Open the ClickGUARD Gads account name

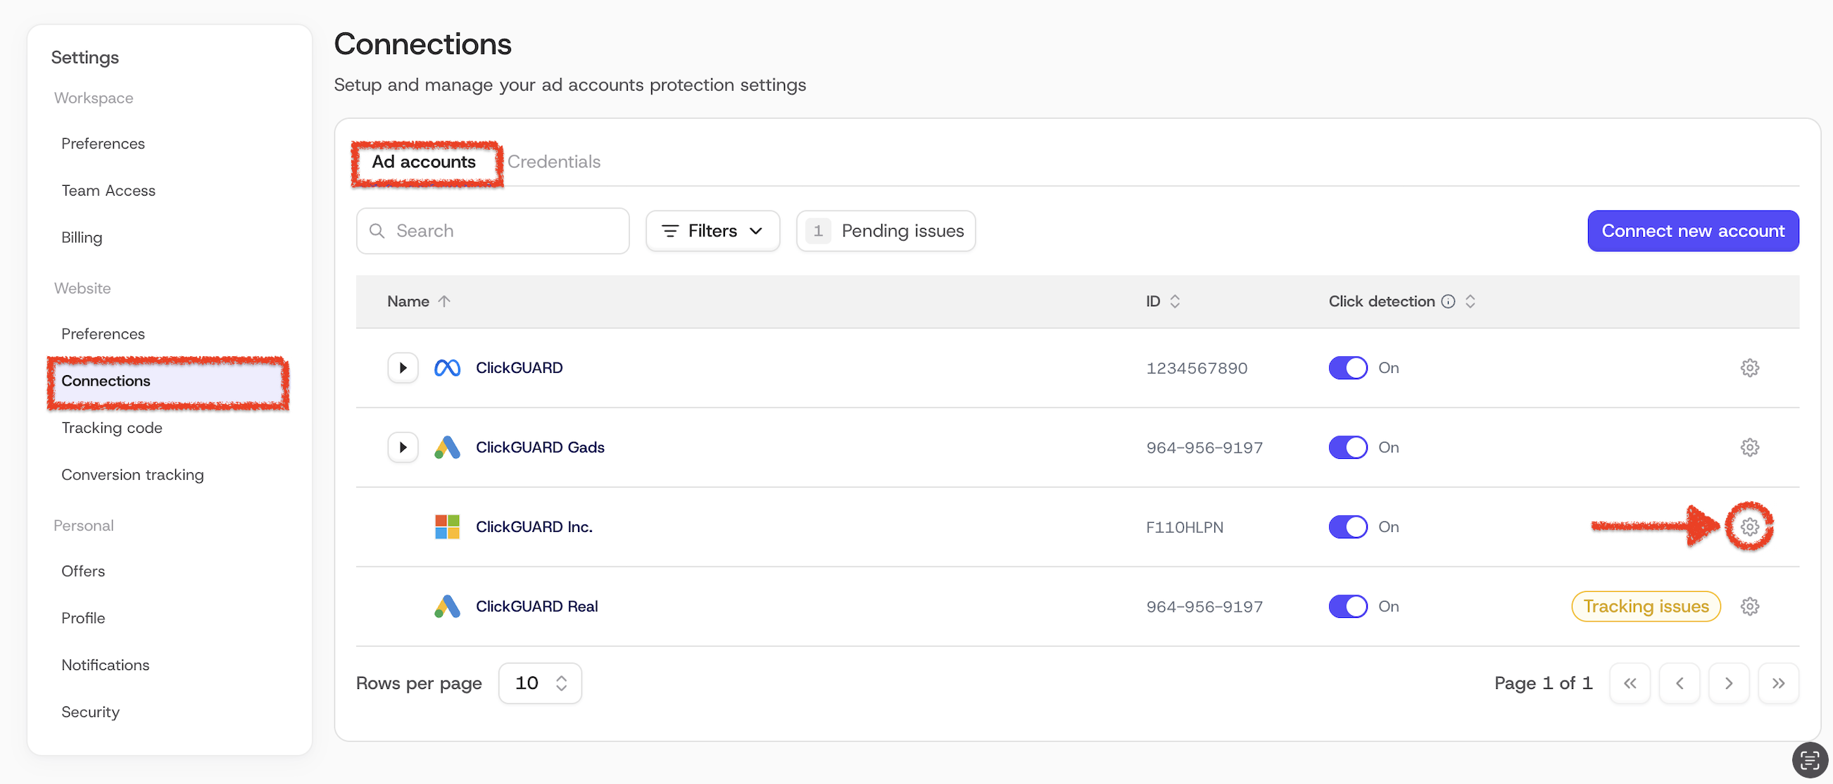pos(540,448)
